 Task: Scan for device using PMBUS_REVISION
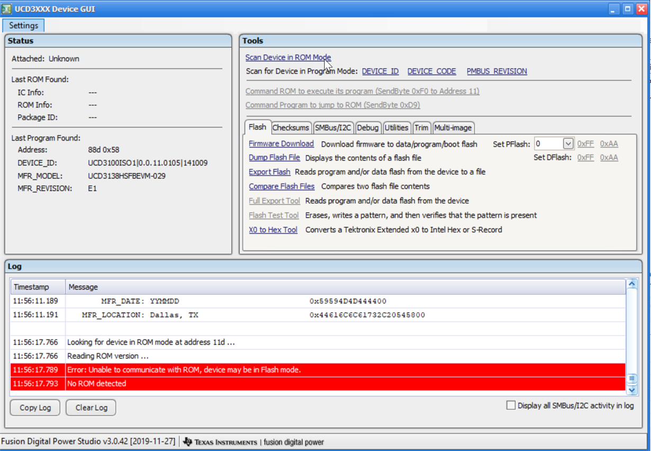[x=496, y=71]
